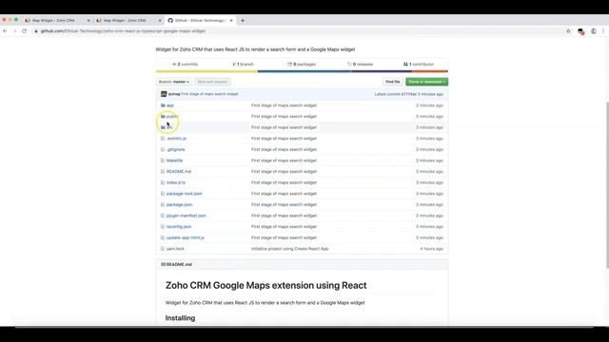Click the Find file button

click(x=392, y=82)
